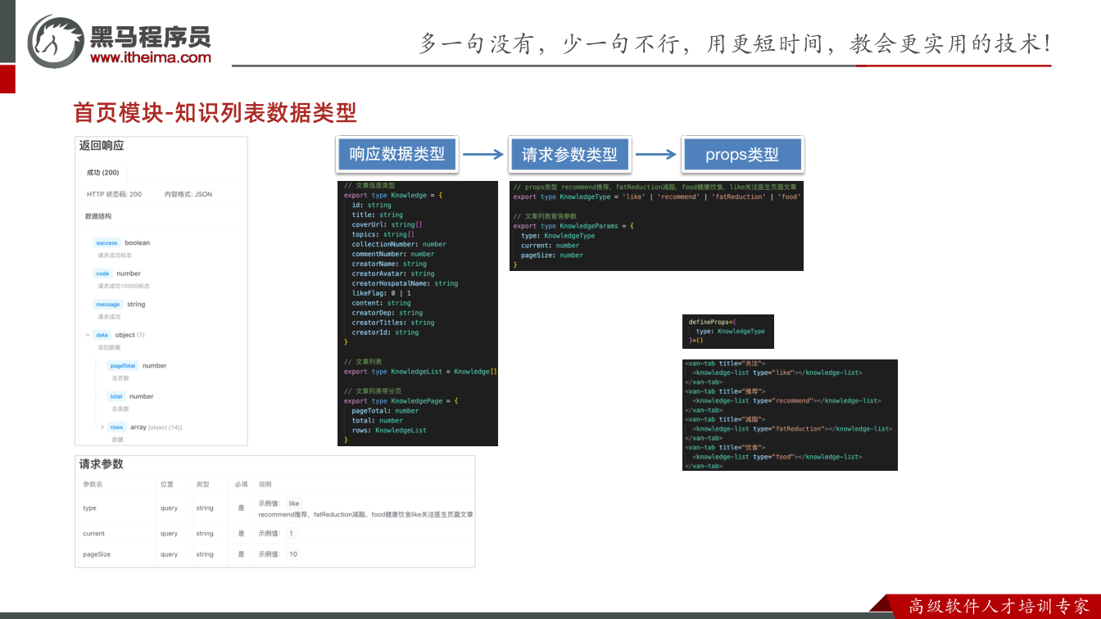Click the total field tag
This screenshot has width=1101, height=619.
pos(116,396)
